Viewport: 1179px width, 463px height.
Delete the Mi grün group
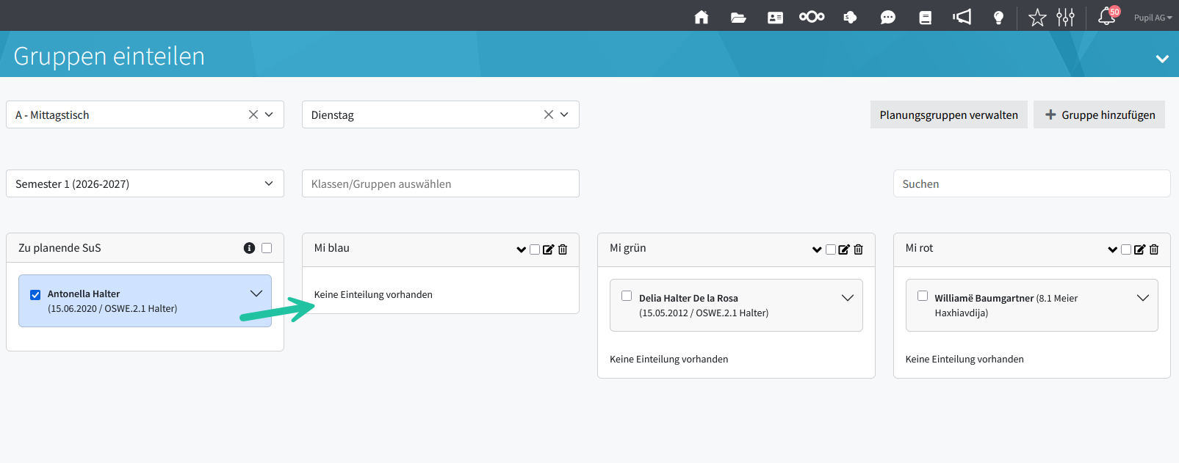click(858, 249)
